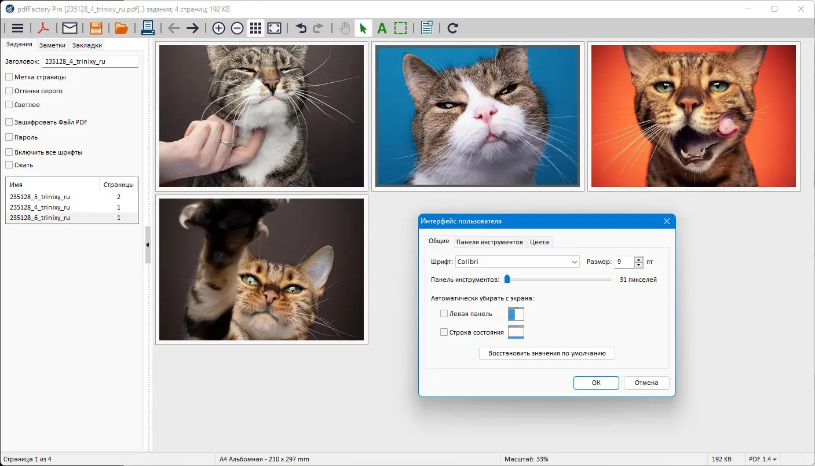Open the Шрифт Calibri dropdown

pyautogui.click(x=517, y=262)
